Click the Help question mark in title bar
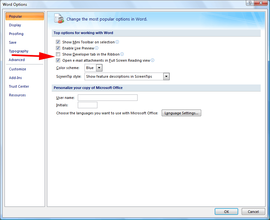The height and width of the screenshot is (220, 270). pyautogui.click(x=250, y=3)
